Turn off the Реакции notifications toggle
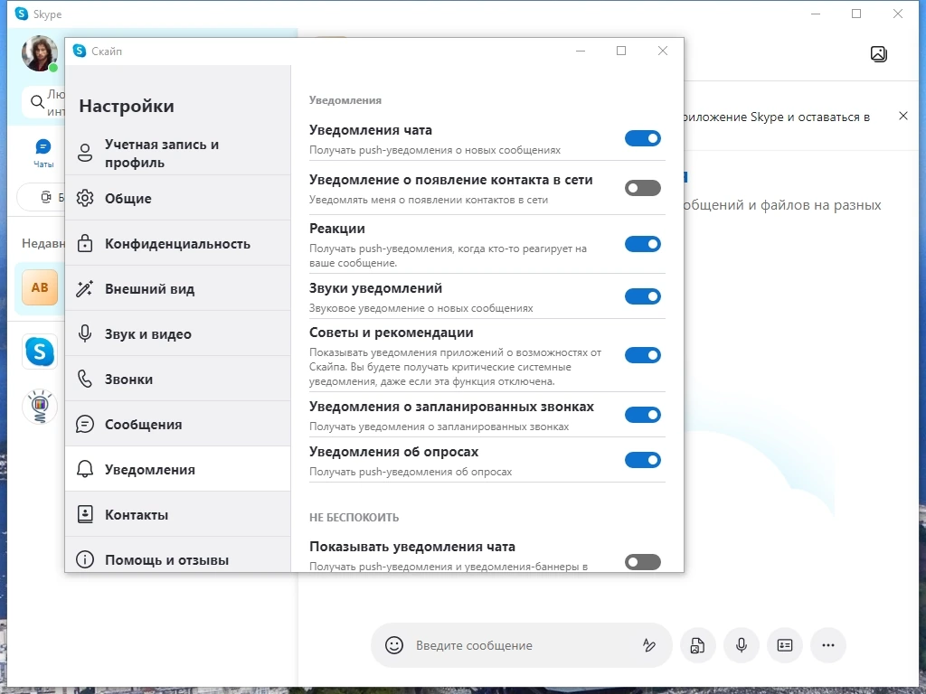 click(643, 244)
